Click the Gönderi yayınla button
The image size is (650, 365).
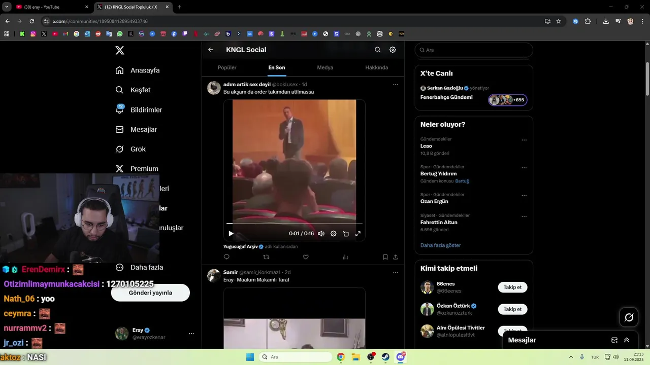(x=150, y=293)
